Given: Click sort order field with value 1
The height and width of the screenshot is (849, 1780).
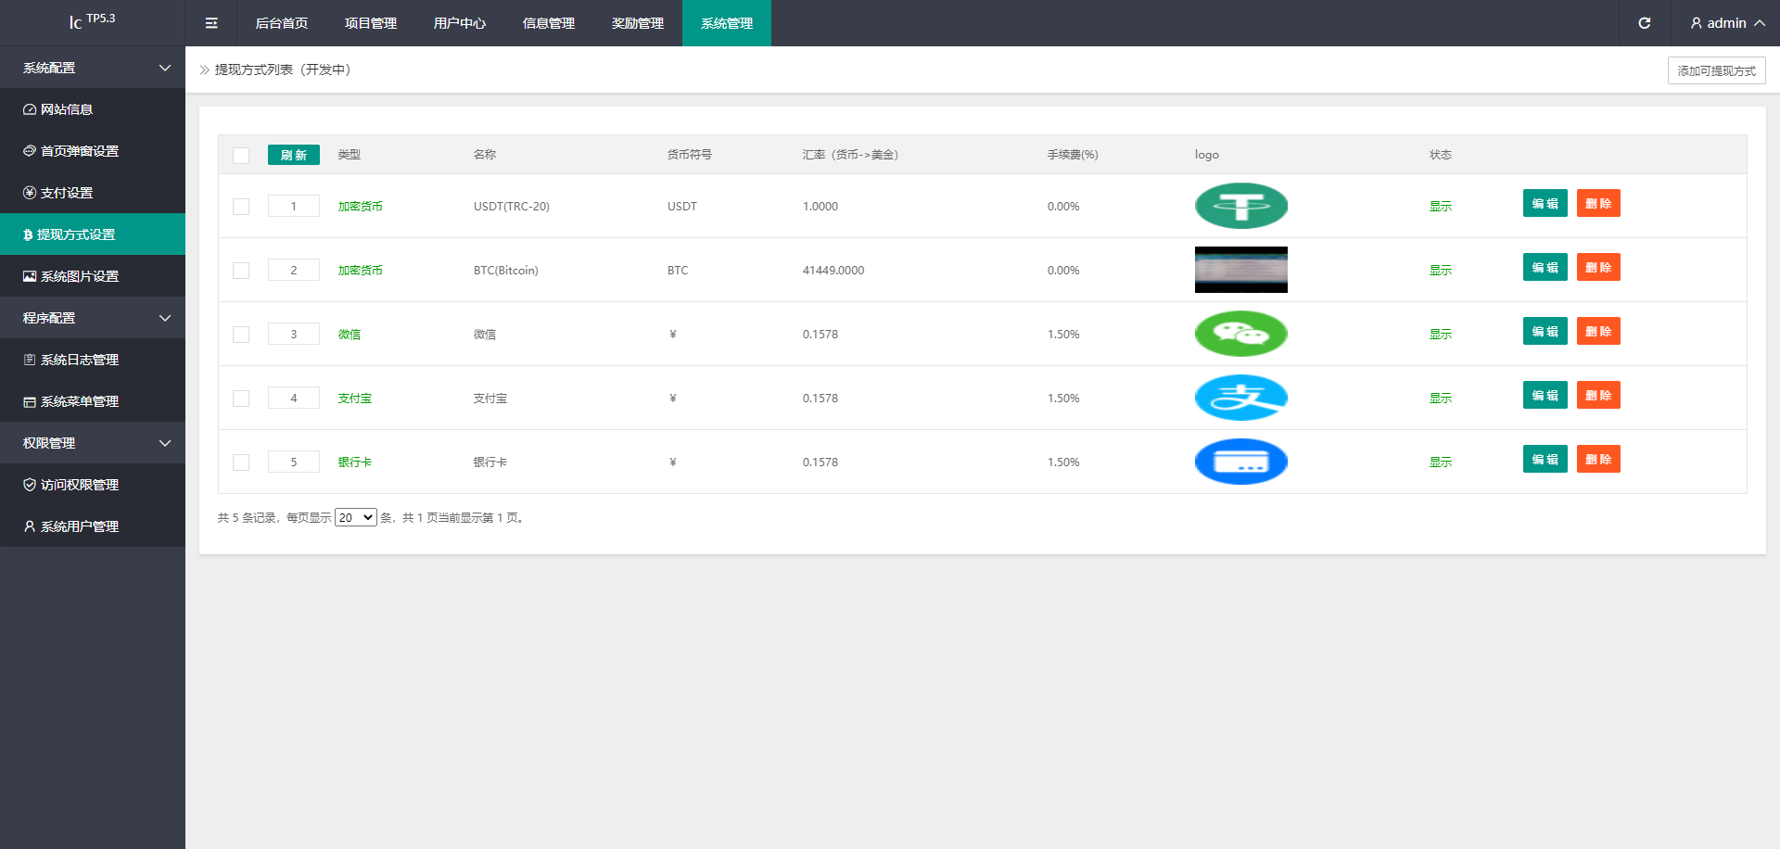Looking at the screenshot, I should point(294,206).
